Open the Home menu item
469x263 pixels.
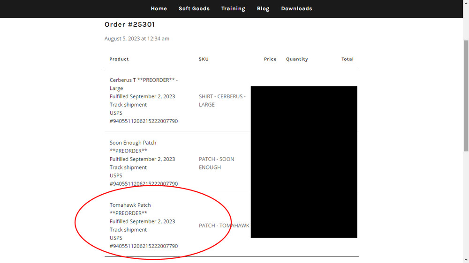coord(159,8)
